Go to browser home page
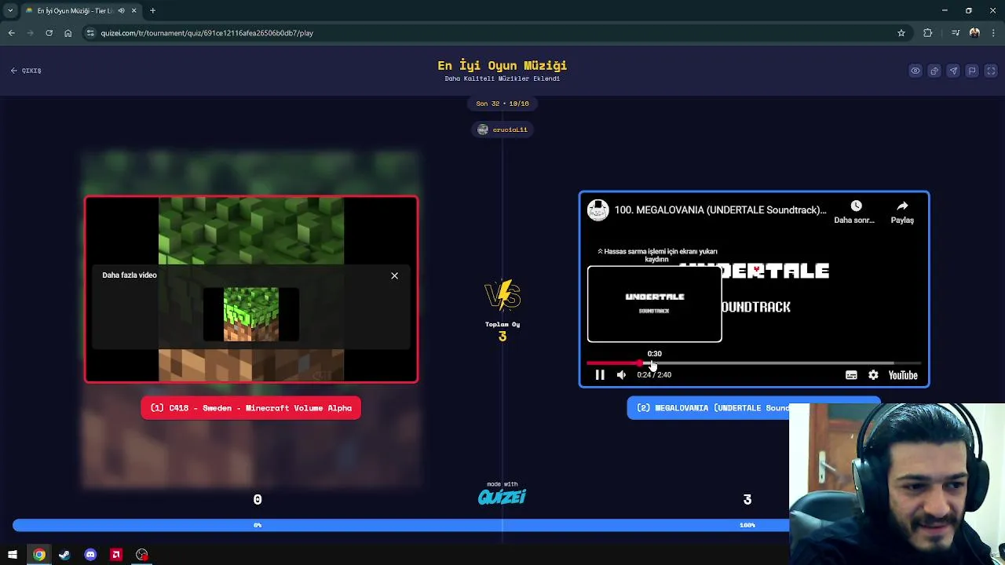1005x565 pixels. pyautogui.click(x=68, y=33)
